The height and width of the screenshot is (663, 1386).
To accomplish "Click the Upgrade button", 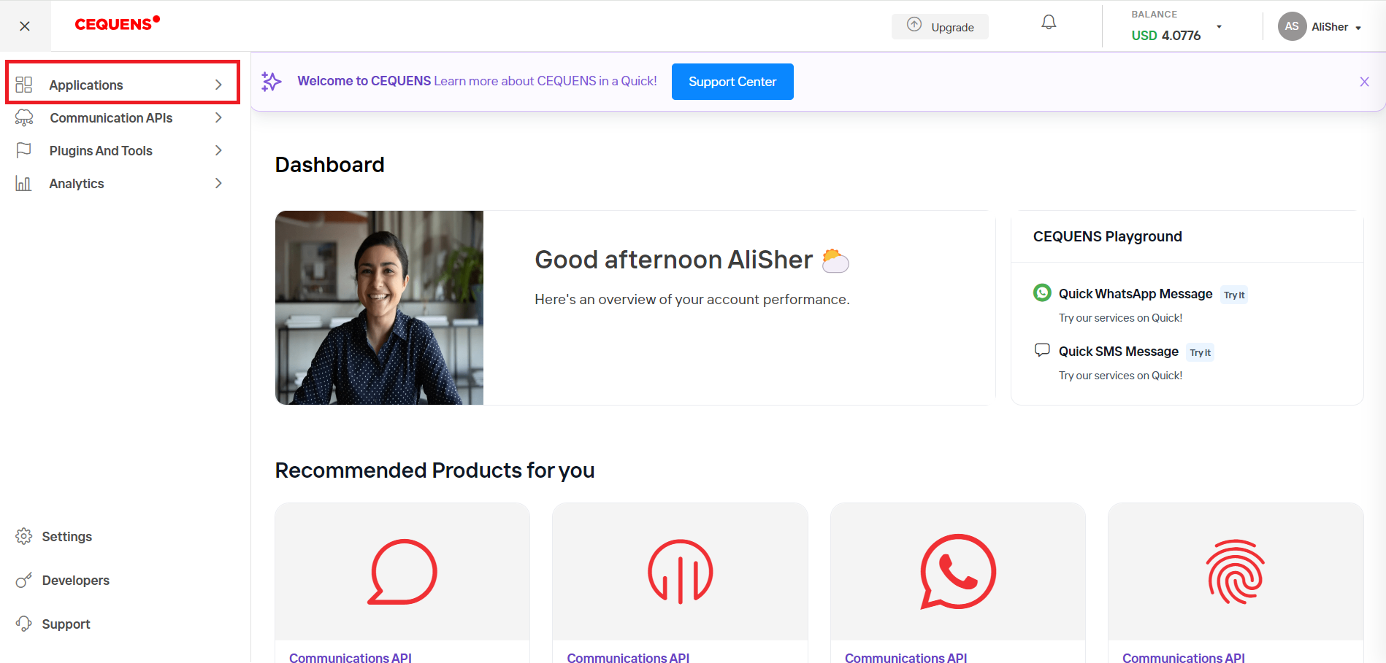I will click(x=940, y=26).
